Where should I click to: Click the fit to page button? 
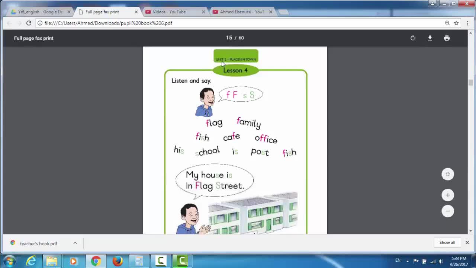point(448,174)
